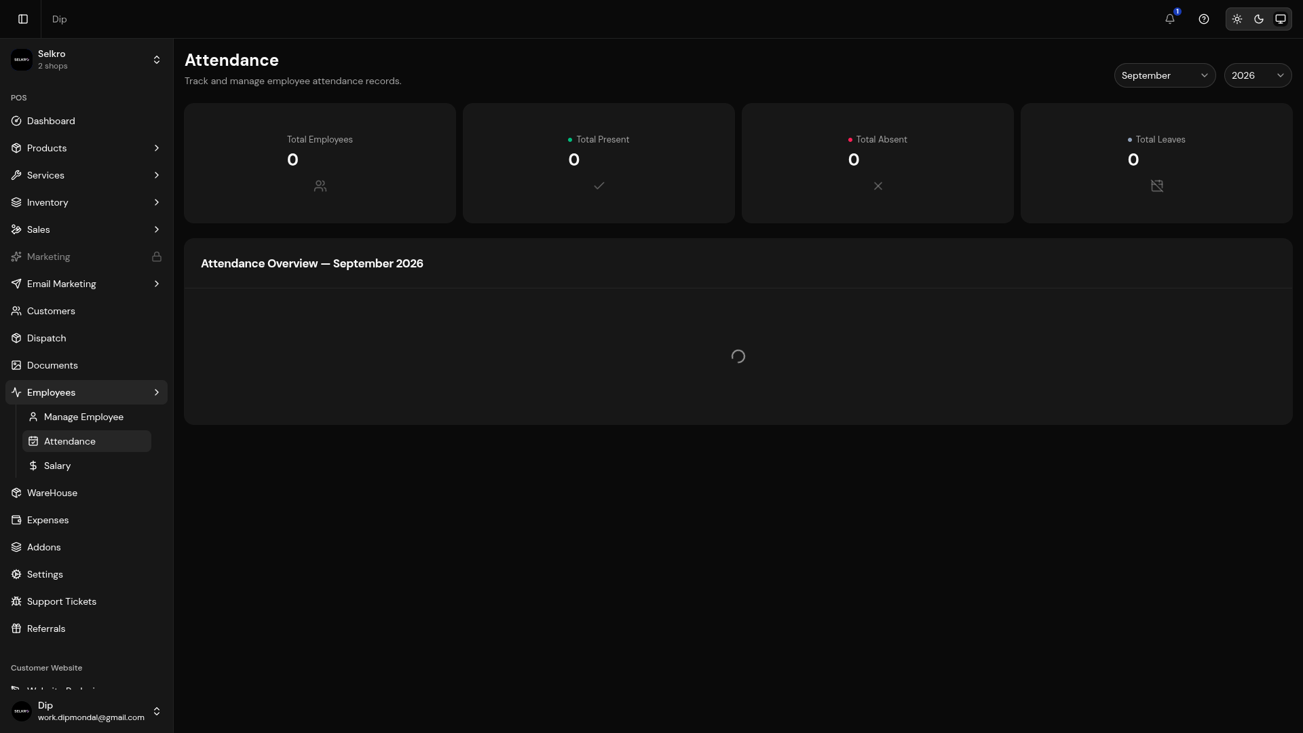
Task: Select the Attendance menu item
Action: click(x=87, y=441)
